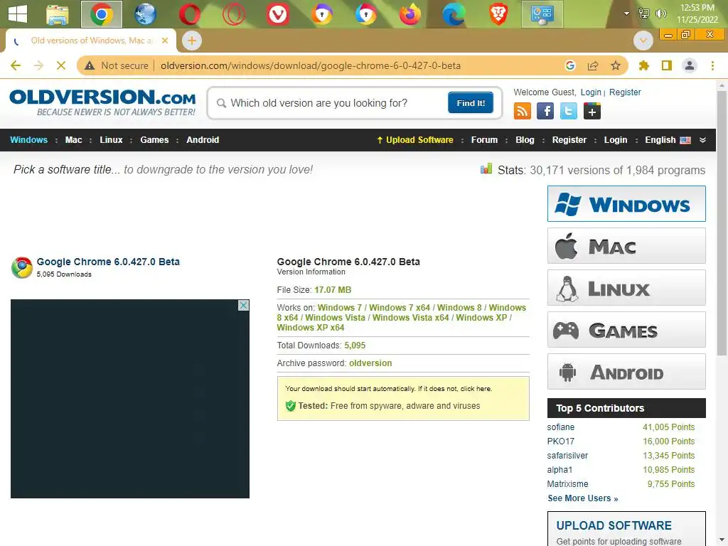Stop loading the page
The width and height of the screenshot is (728, 546).
click(61, 65)
